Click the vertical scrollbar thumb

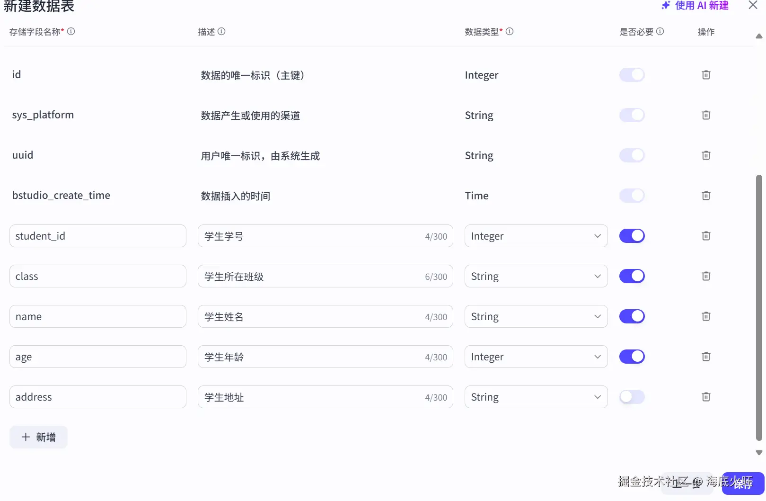759,308
